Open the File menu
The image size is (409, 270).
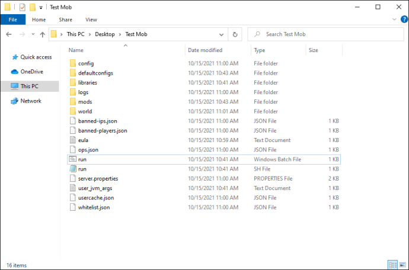click(13, 20)
